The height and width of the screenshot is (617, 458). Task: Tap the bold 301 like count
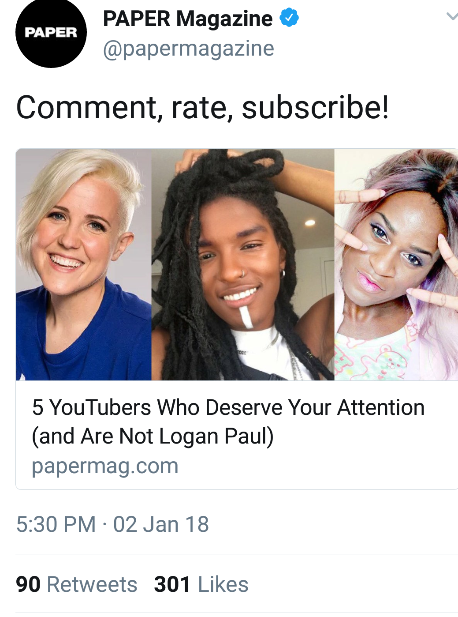[172, 584]
